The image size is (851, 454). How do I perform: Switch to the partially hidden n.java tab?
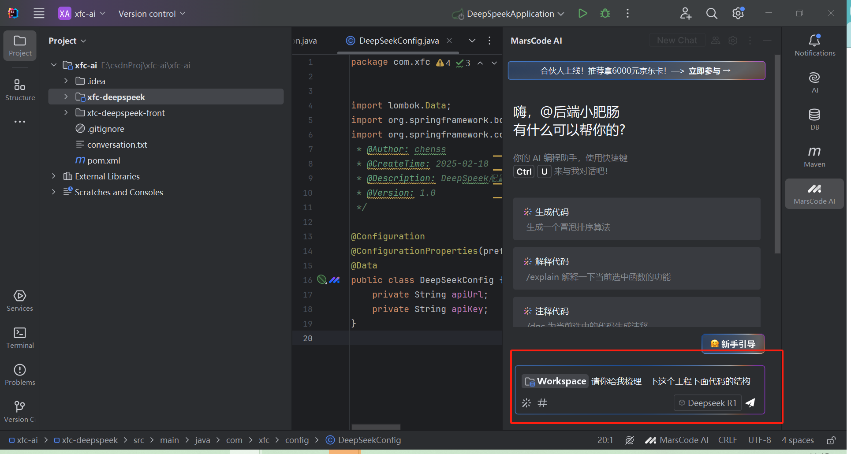[x=305, y=41]
